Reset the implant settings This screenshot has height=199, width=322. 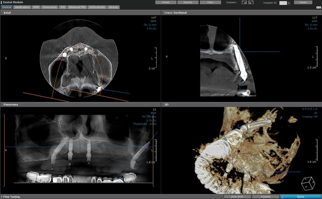point(303,3)
